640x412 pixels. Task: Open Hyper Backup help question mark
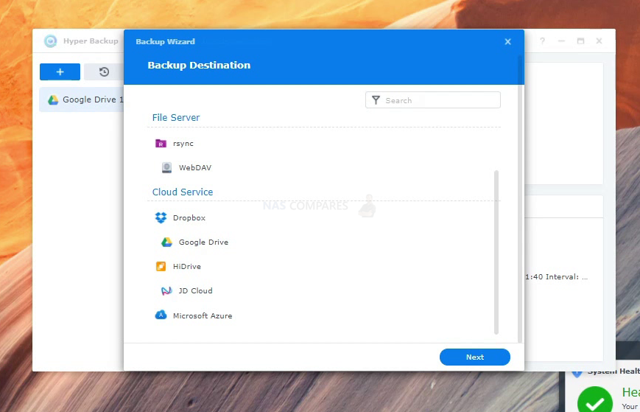(x=542, y=41)
